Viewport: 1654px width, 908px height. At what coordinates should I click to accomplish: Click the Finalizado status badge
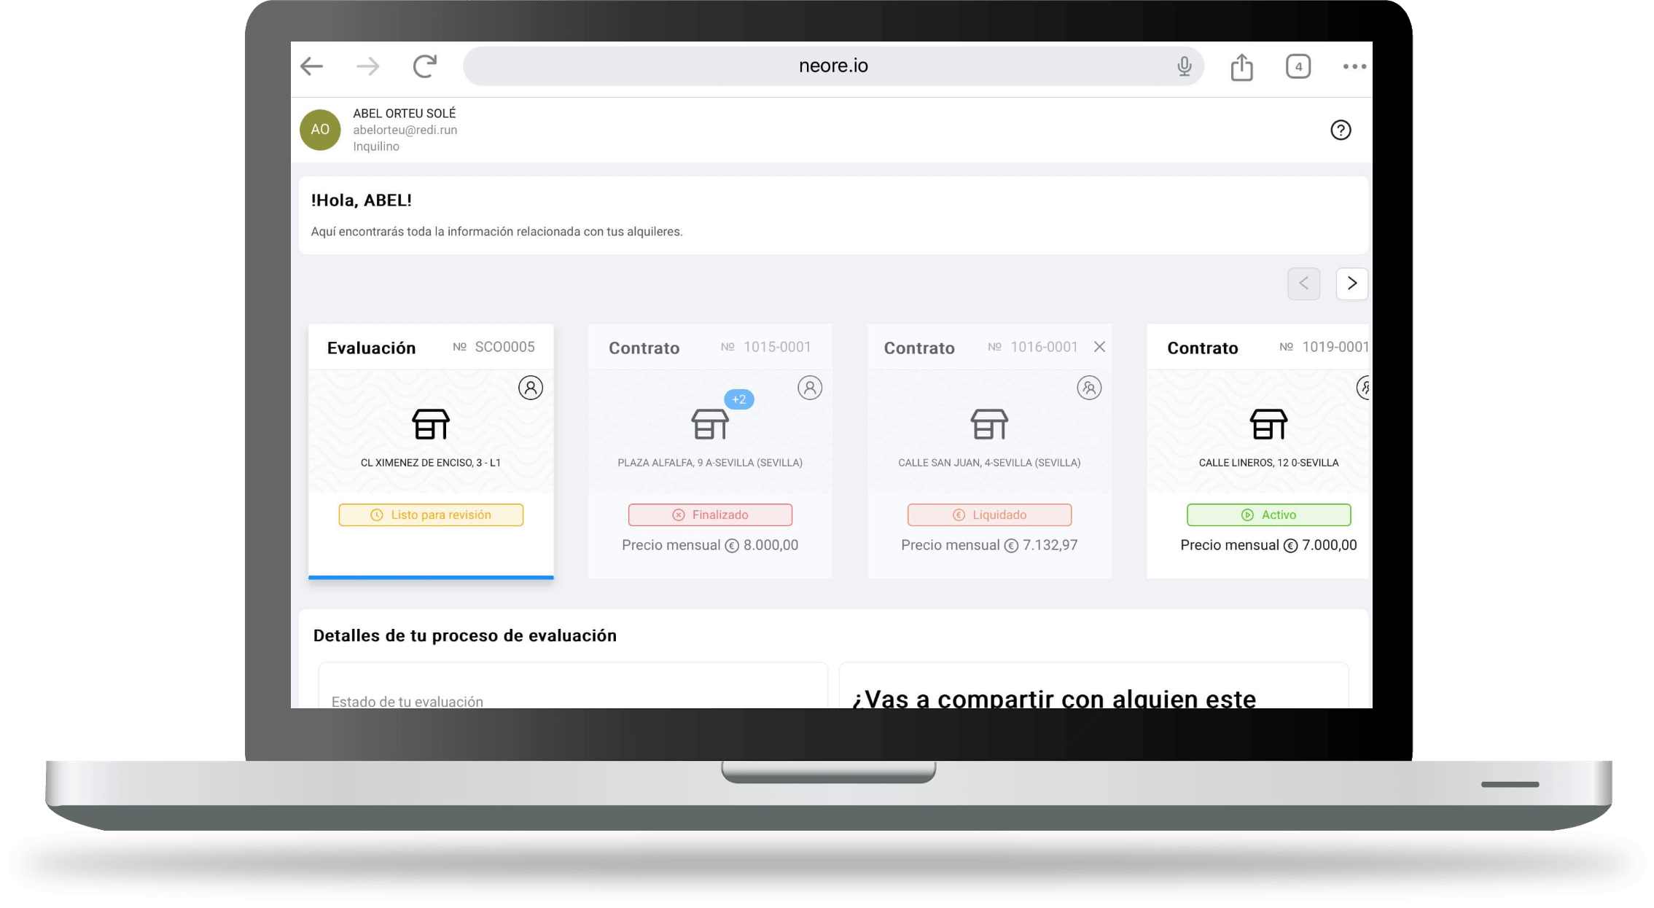click(x=709, y=514)
